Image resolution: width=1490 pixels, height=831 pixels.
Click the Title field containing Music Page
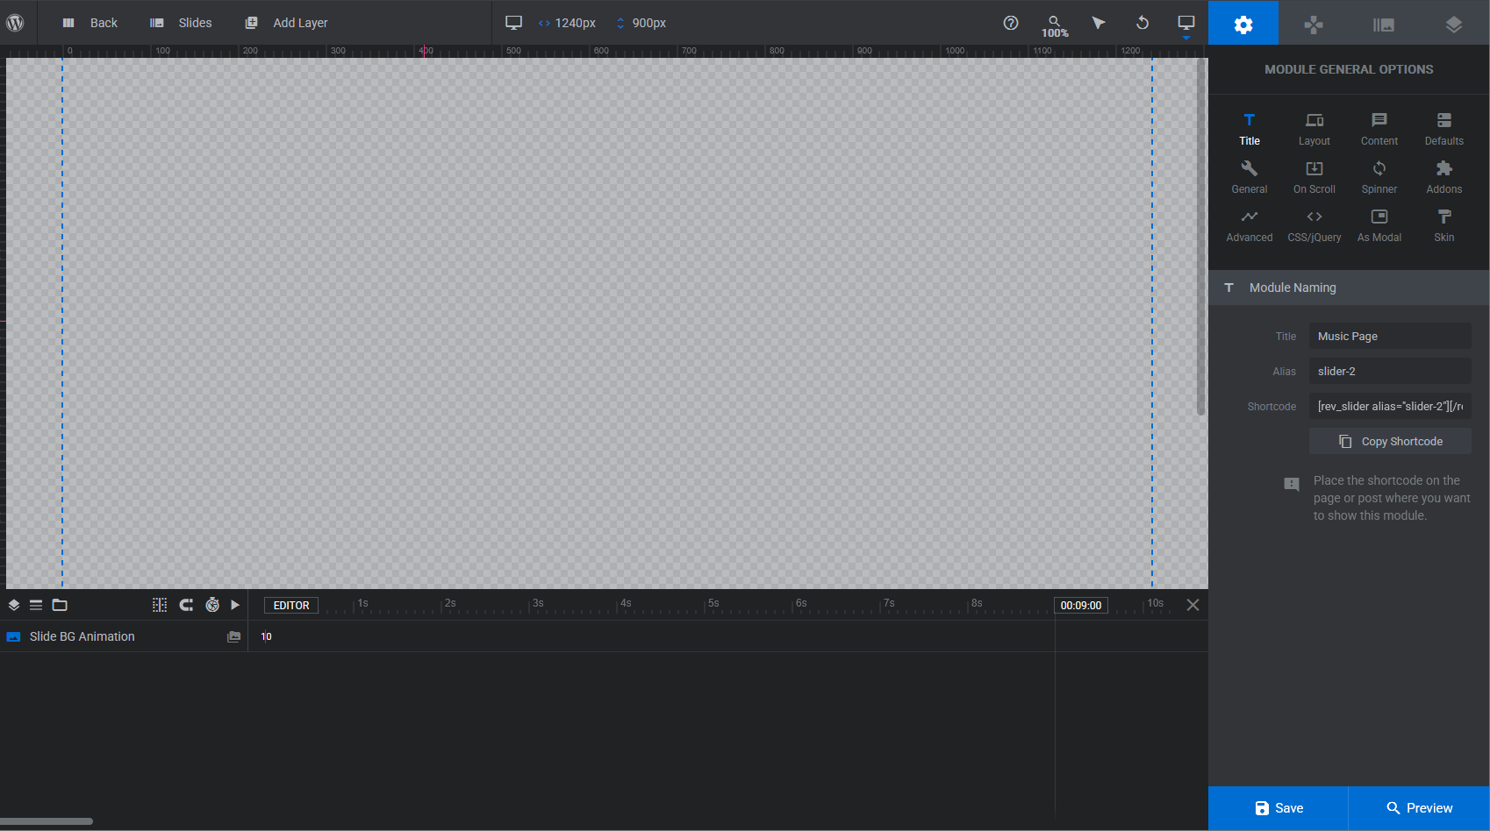1390,337
